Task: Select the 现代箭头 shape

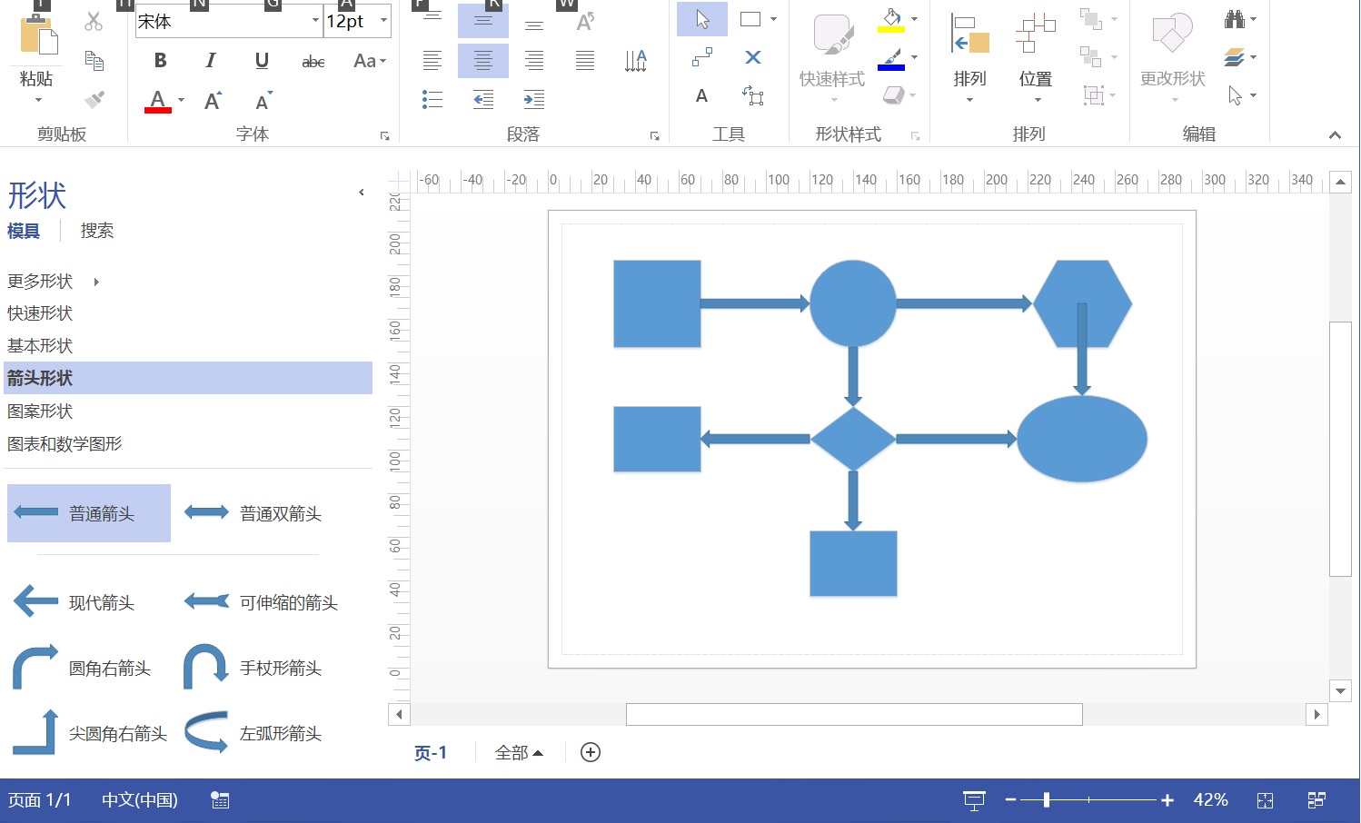Action: [75, 602]
